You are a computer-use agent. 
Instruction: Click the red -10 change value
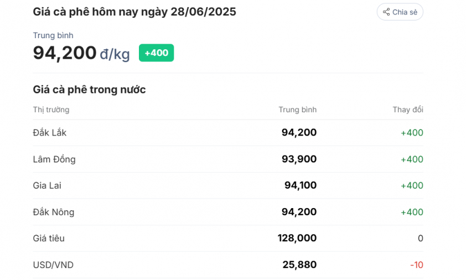pos(416,265)
